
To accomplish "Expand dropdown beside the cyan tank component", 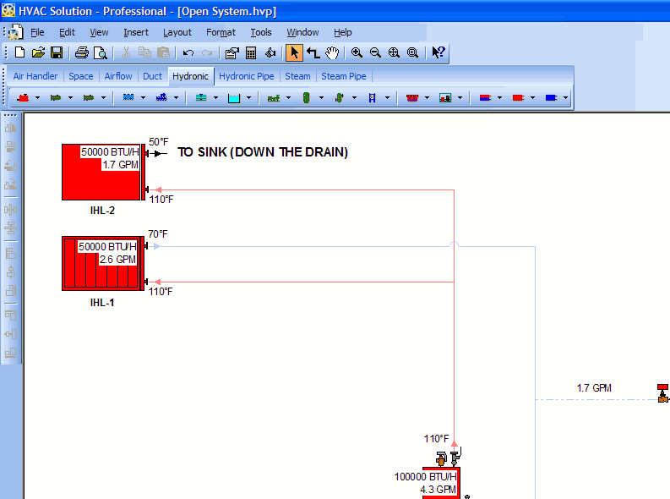I will tap(249, 98).
